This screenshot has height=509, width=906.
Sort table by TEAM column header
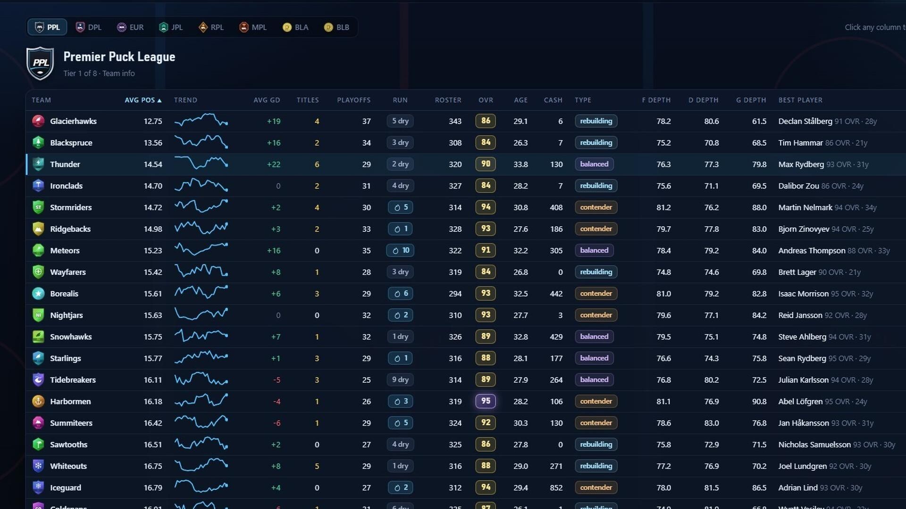pyautogui.click(x=41, y=100)
